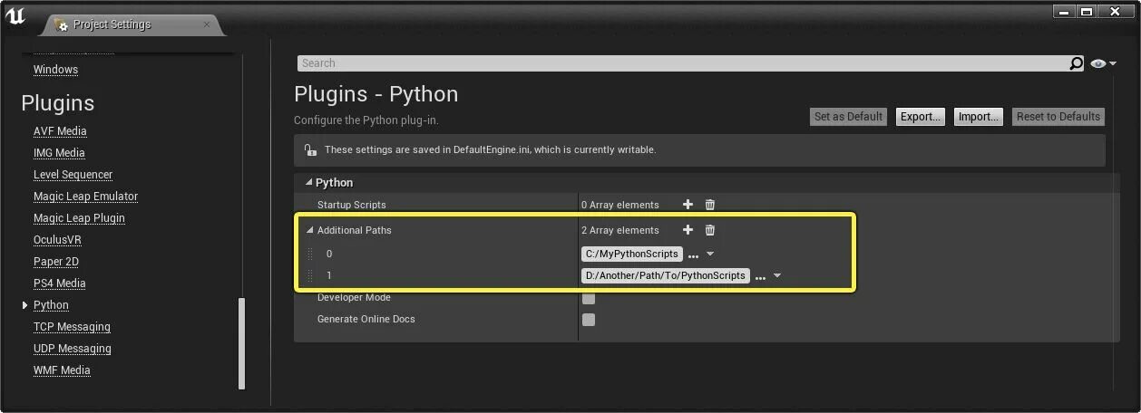
Task: Browse for D:/Another/Path/To/PythonScripts with ellipsis button
Action: tap(761, 276)
